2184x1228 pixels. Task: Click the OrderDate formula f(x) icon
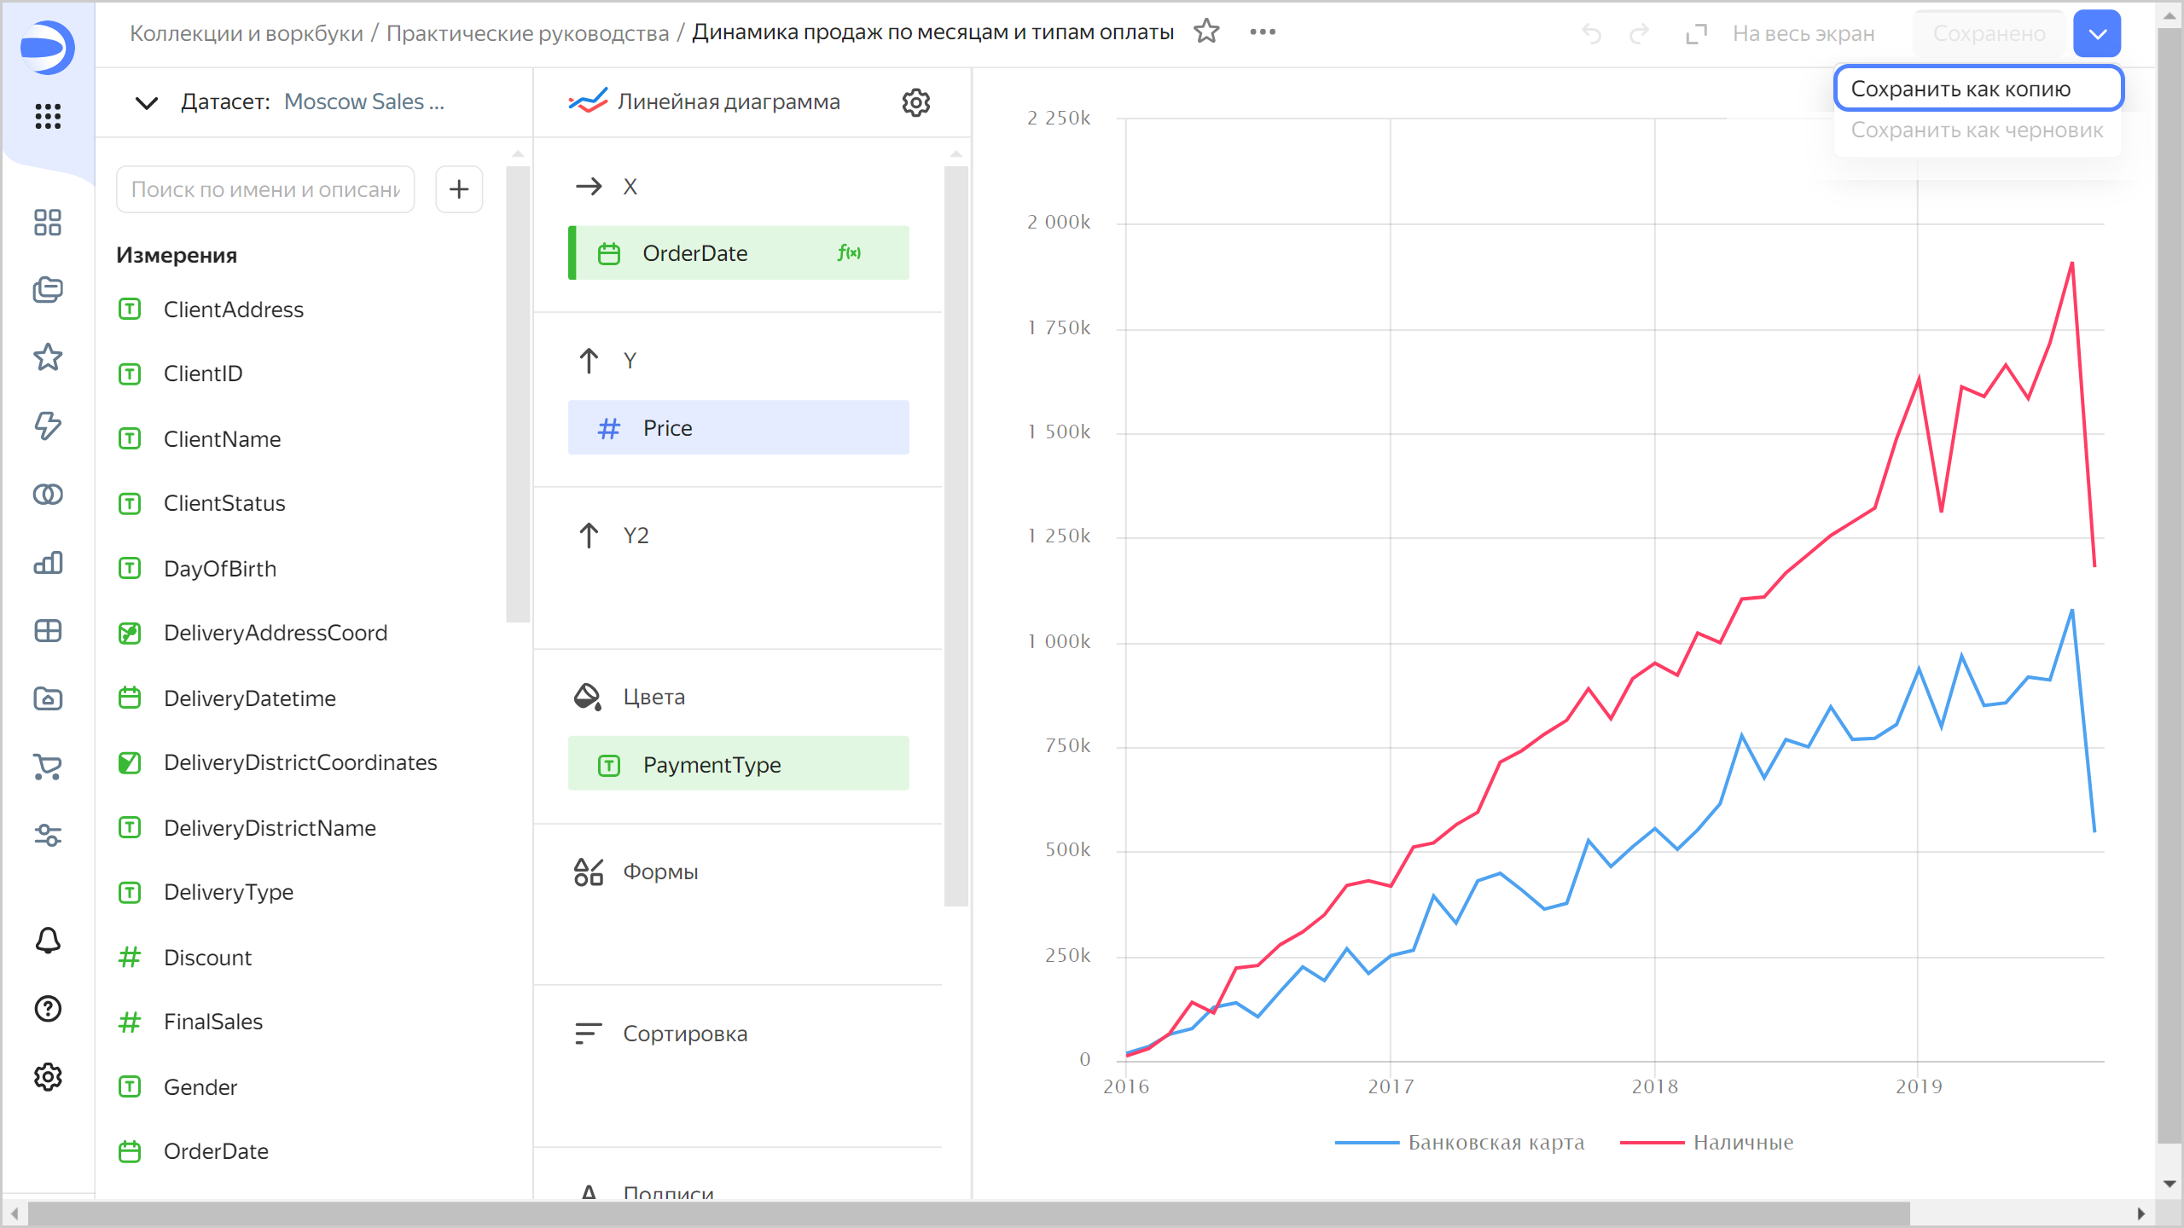849,252
